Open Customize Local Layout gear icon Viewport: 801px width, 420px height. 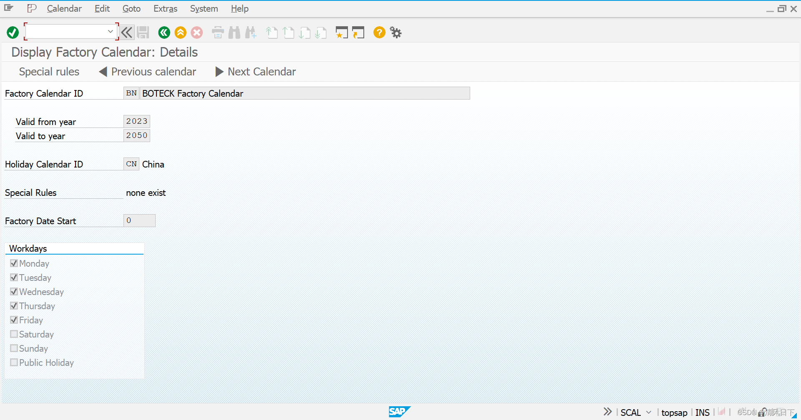[x=395, y=32]
